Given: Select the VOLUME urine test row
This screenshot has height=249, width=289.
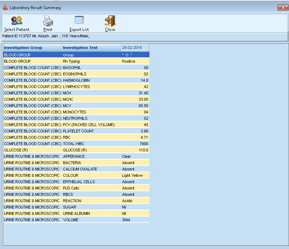Looking at the screenshot, I should (76, 220).
